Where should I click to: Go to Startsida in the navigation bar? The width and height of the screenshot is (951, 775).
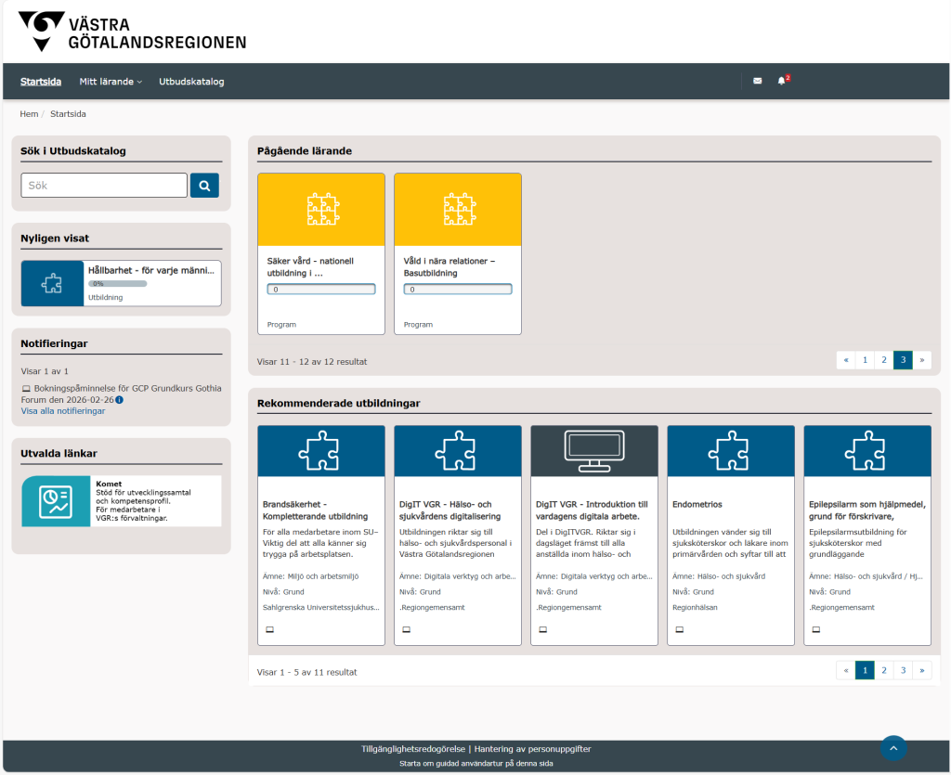click(x=41, y=81)
